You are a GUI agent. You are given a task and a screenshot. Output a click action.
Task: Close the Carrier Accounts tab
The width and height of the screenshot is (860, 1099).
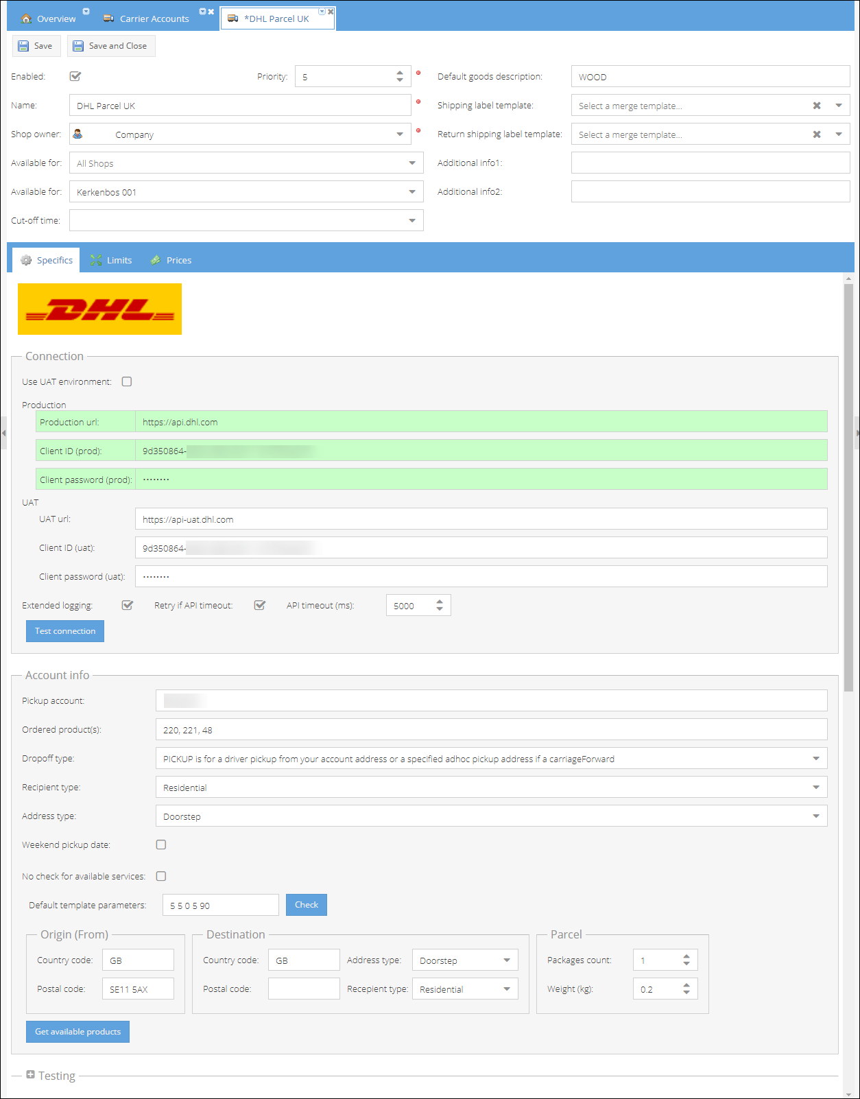211,12
